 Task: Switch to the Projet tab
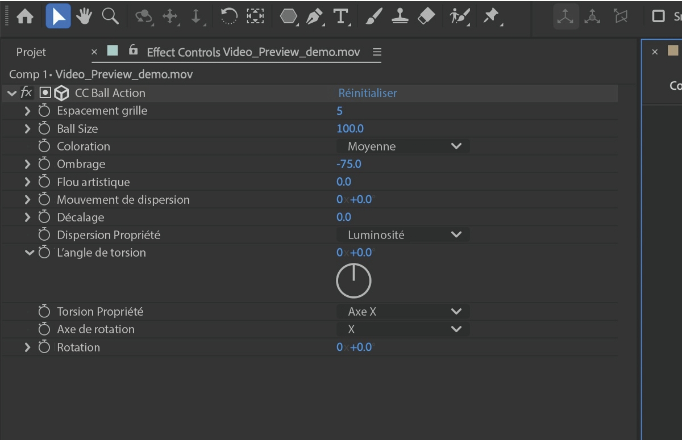click(x=30, y=52)
